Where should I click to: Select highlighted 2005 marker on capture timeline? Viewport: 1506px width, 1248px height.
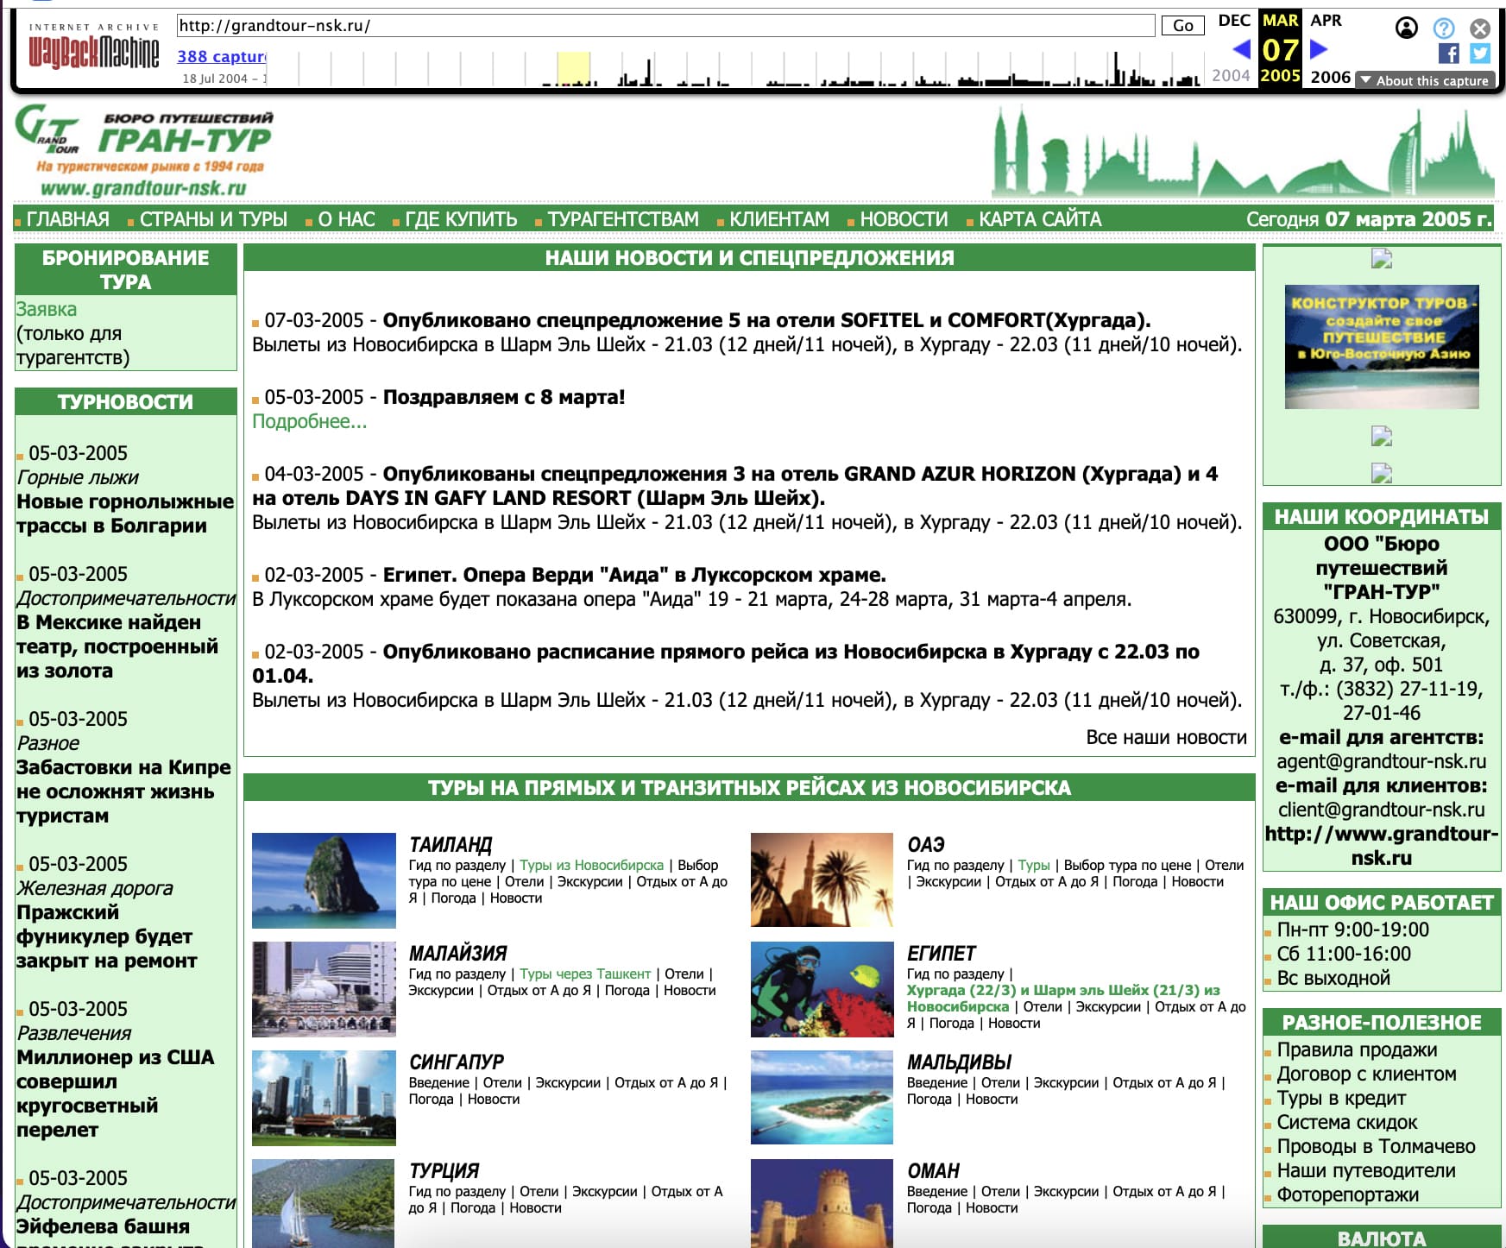[573, 69]
